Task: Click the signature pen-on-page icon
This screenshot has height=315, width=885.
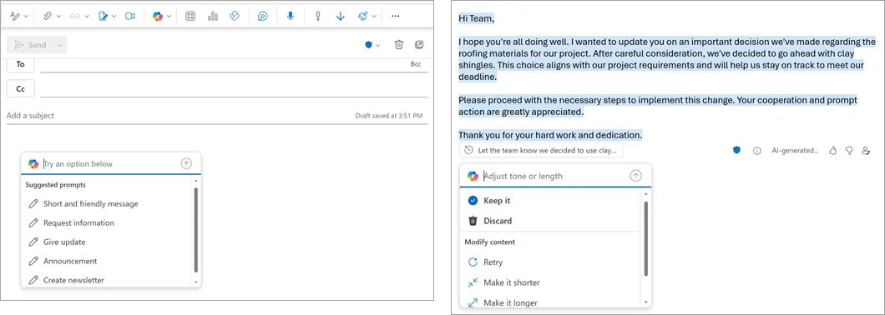Action: tap(103, 17)
